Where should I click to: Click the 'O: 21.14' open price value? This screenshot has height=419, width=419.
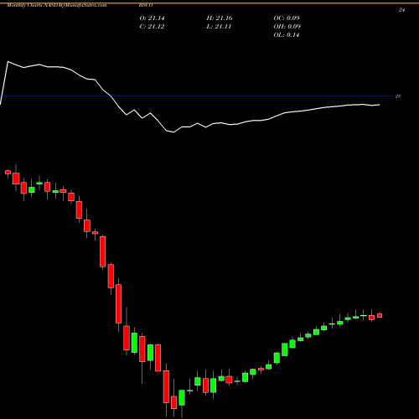pyautogui.click(x=152, y=18)
